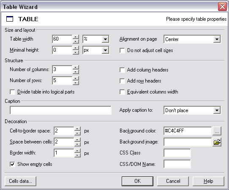Confirm the table with the OK button
The width and height of the screenshot is (229, 190).
[x=138, y=181]
